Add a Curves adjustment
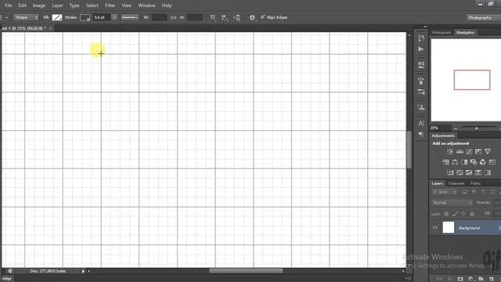The height and width of the screenshot is (282, 501). 469,151
